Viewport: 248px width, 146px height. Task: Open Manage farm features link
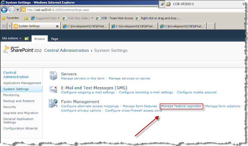140,106
